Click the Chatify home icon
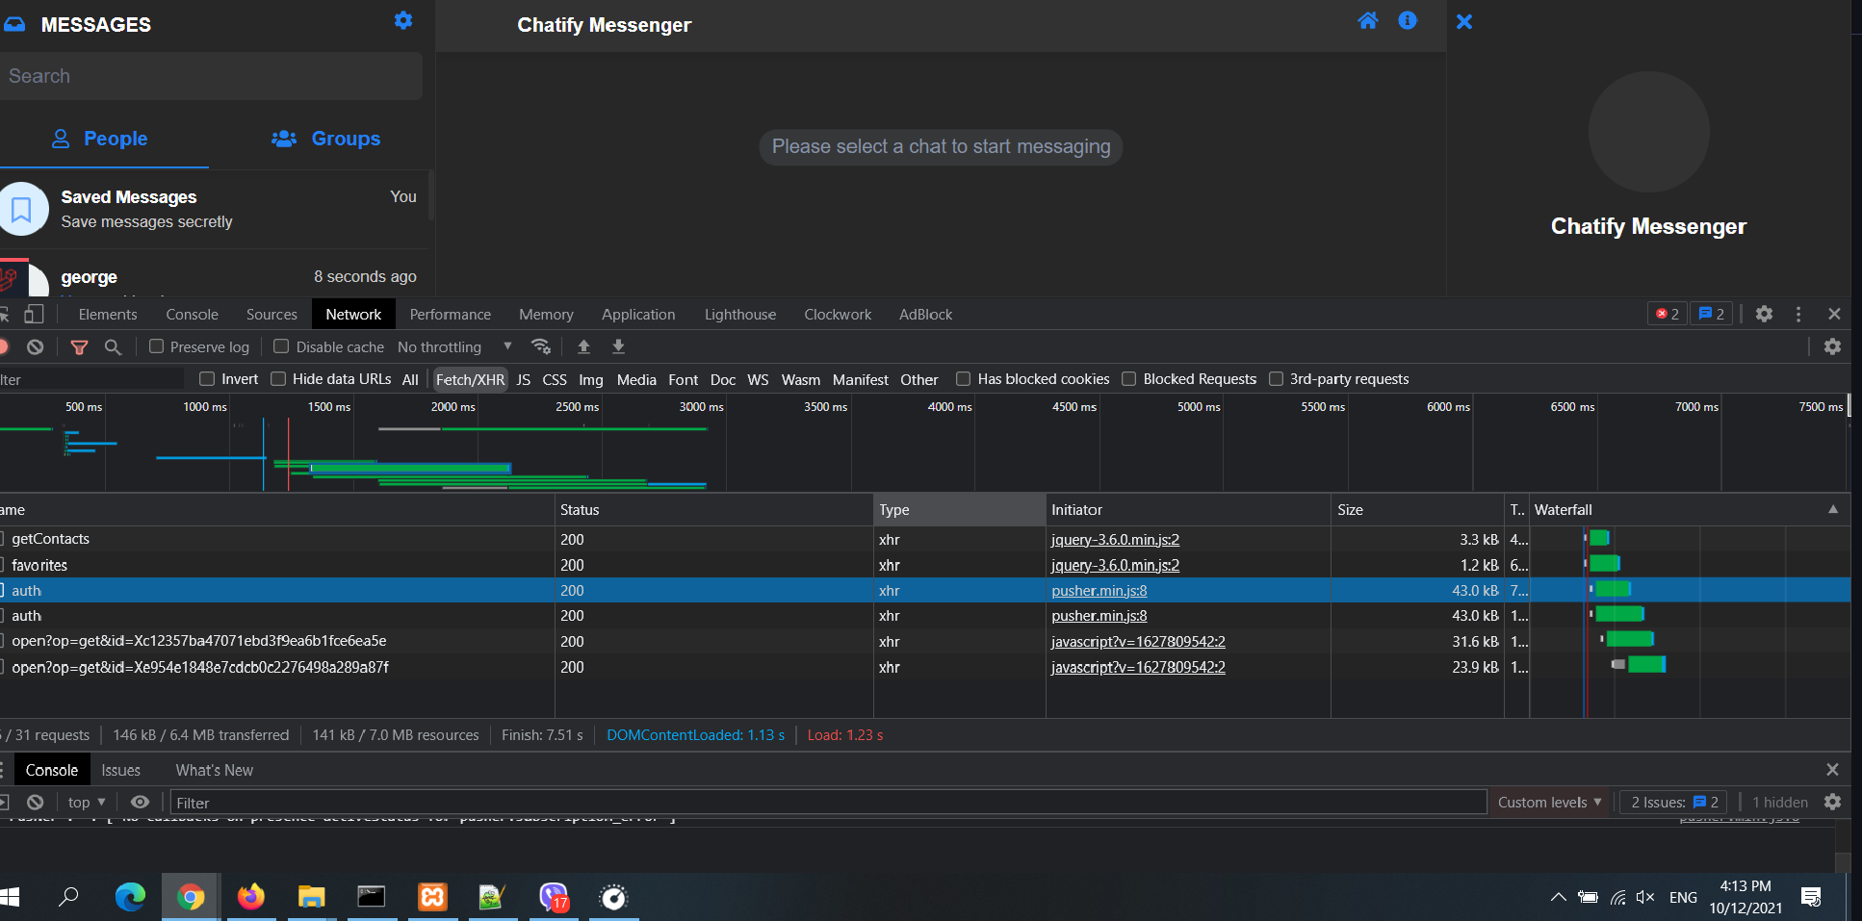Image resolution: width=1862 pixels, height=921 pixels. click(1368, 20)
